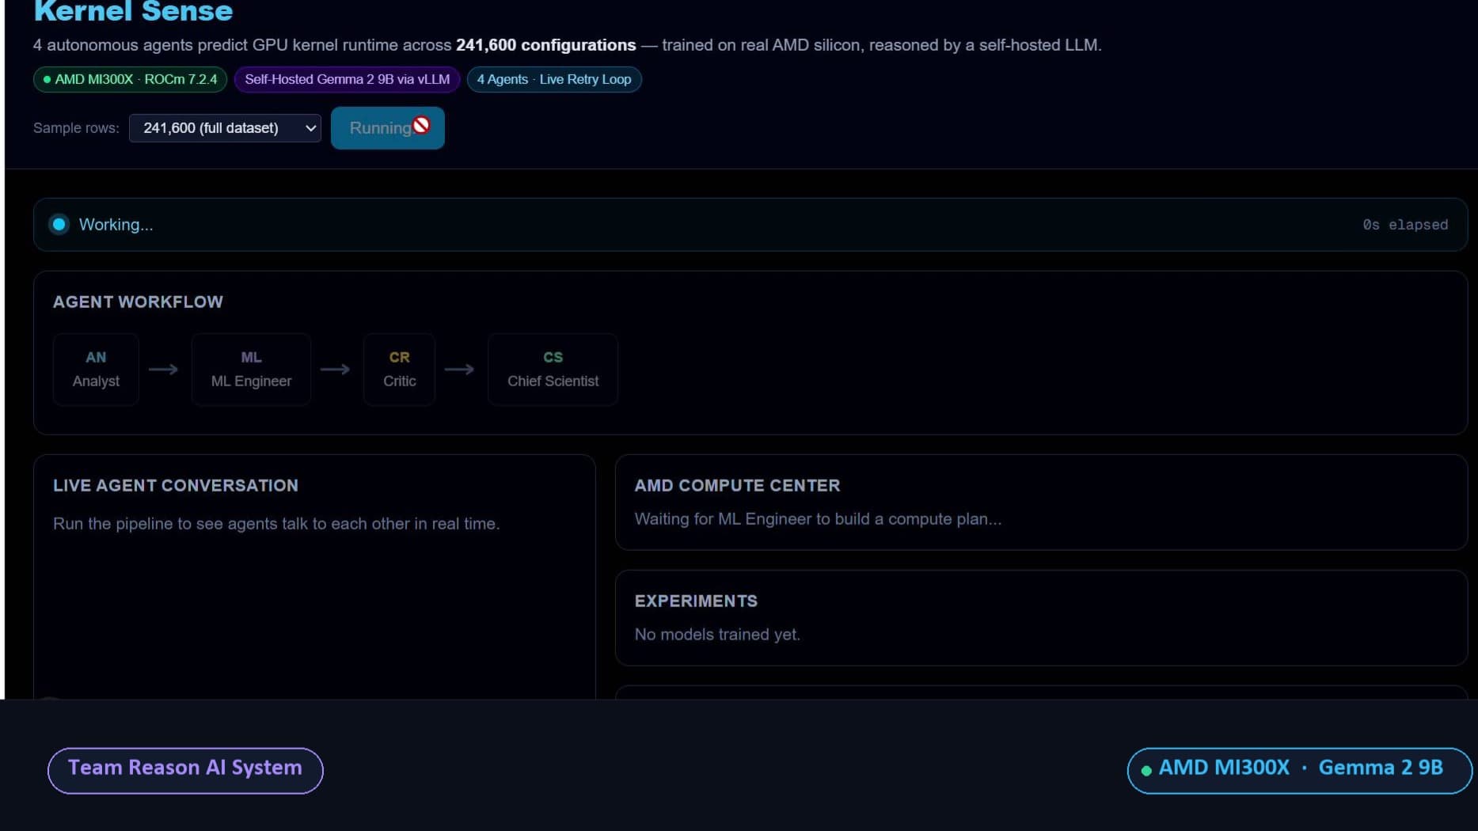This screenshot has height=831, width=1478.
Task: Click the Running button
Action: [x=388, y=128]
